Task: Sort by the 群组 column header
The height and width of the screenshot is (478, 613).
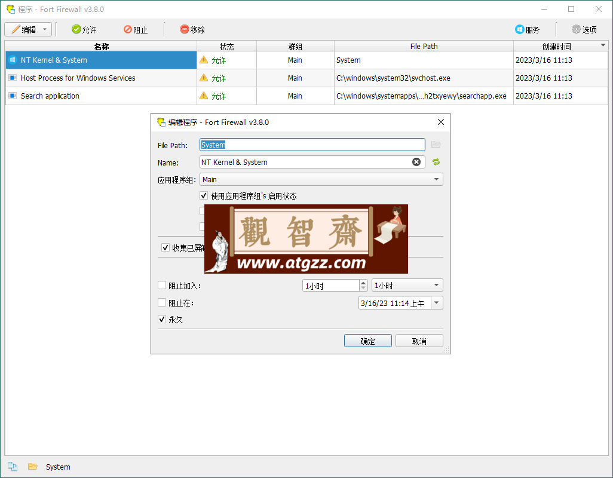Action: tap(295, 46)
